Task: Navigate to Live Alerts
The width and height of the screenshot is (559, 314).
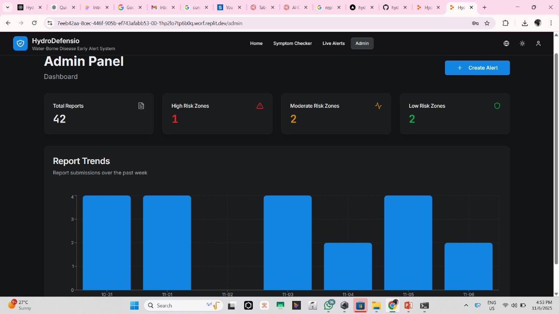Action: pyautogui.click(x=334, y=44)
